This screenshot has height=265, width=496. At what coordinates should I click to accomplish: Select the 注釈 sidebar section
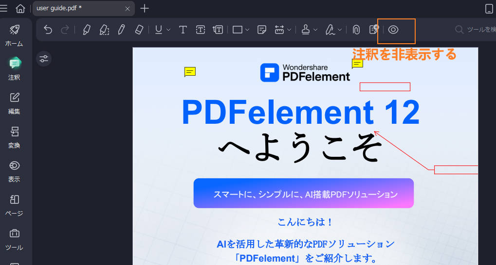14,69
